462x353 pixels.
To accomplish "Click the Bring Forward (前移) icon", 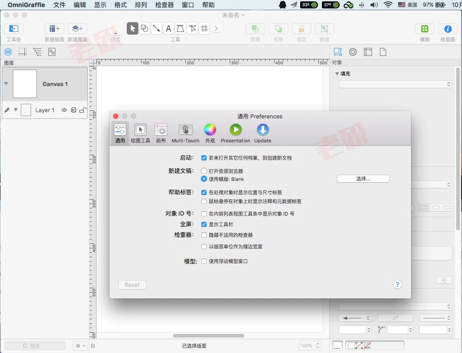I will (255, 29).
